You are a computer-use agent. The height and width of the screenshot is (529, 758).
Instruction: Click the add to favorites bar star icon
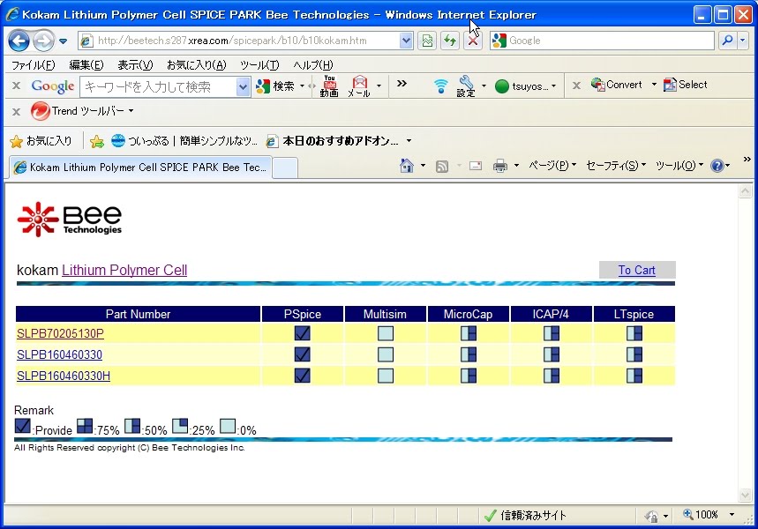pos(97,141)
